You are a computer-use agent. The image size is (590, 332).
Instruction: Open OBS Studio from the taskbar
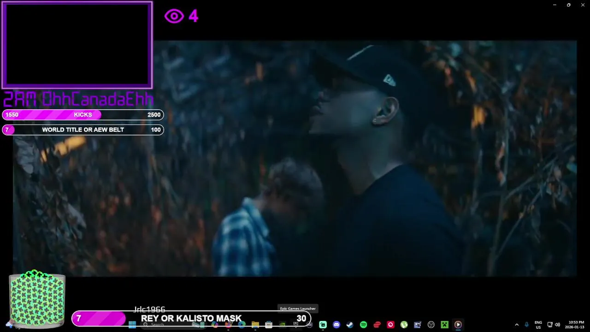[x=431, y=325]
